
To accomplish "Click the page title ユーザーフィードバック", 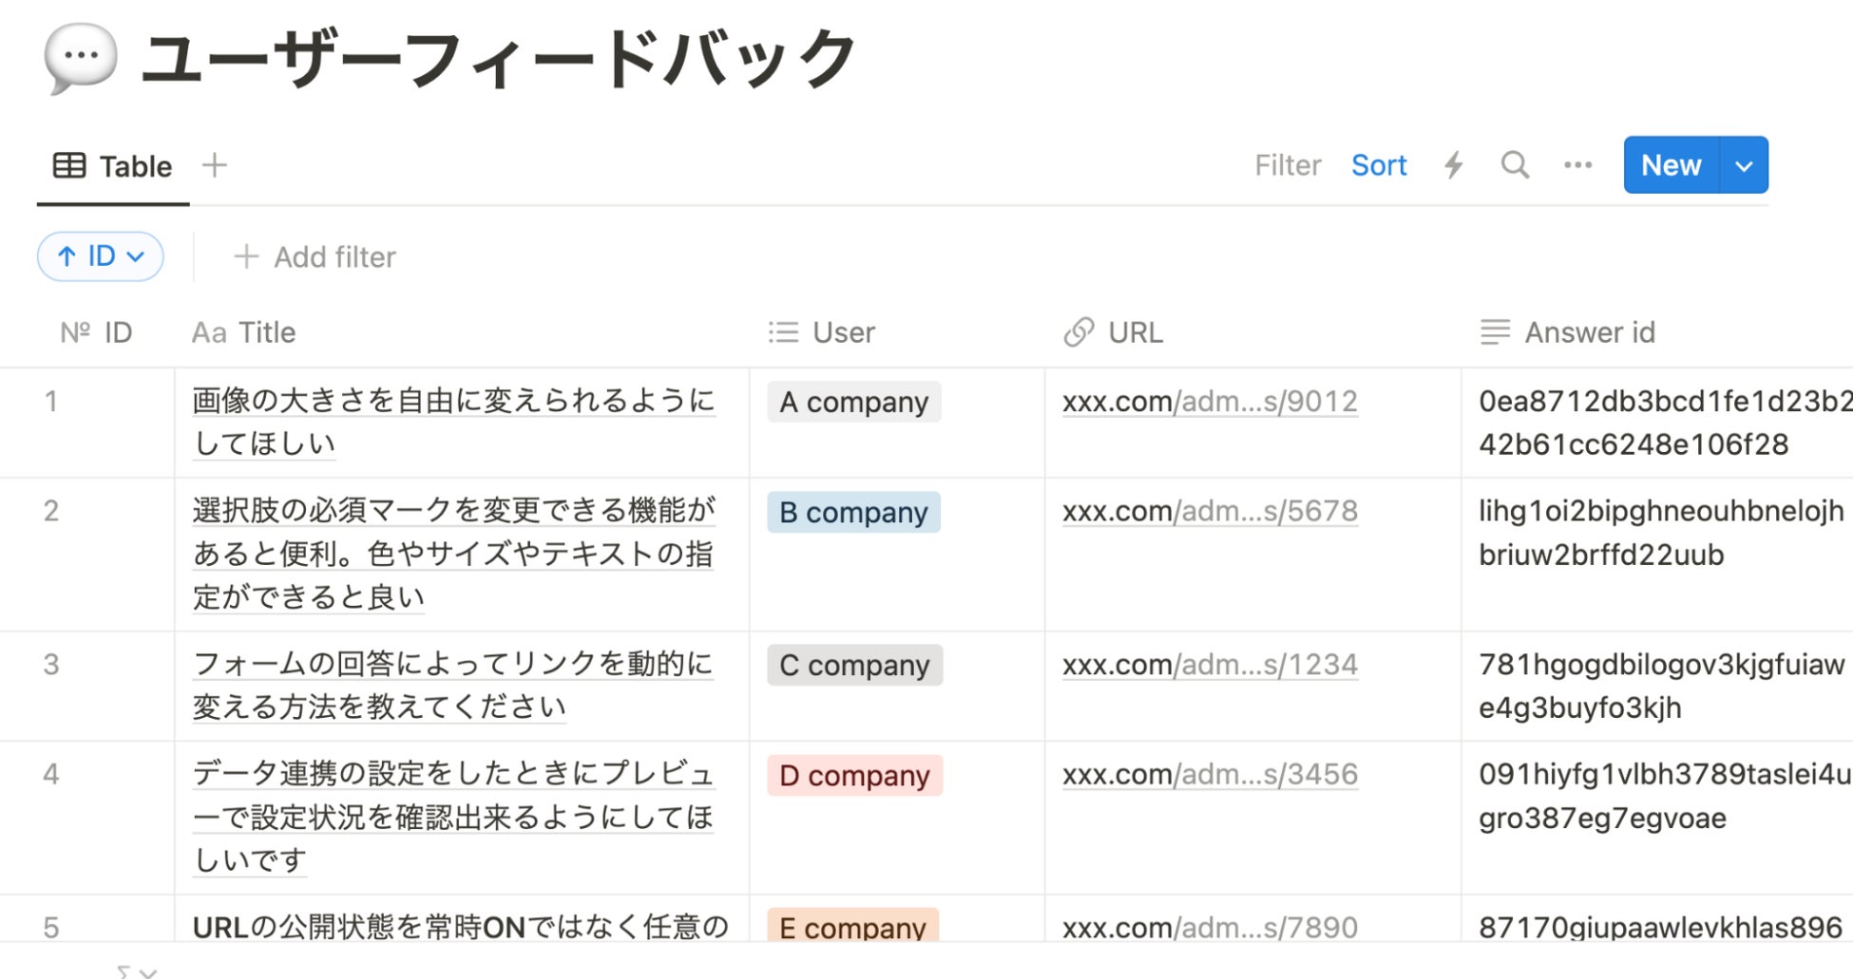I will 499,59.
